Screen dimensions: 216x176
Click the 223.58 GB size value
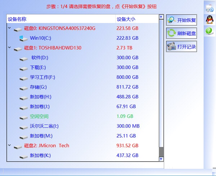pyautogui.click(x=127, y=28)
